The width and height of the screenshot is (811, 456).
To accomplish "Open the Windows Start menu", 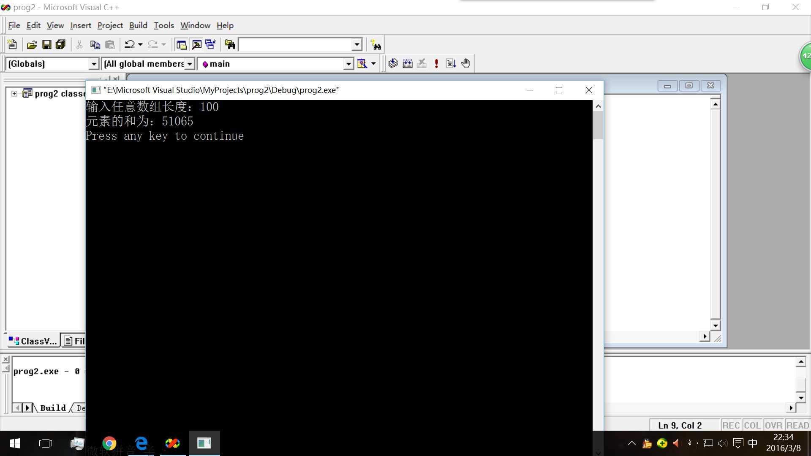I will (x=15, y=443).
